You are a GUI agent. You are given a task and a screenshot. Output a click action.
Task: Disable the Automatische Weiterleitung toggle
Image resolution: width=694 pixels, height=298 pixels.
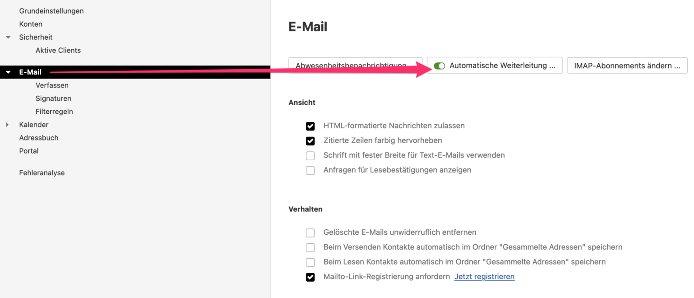point(439,65)
